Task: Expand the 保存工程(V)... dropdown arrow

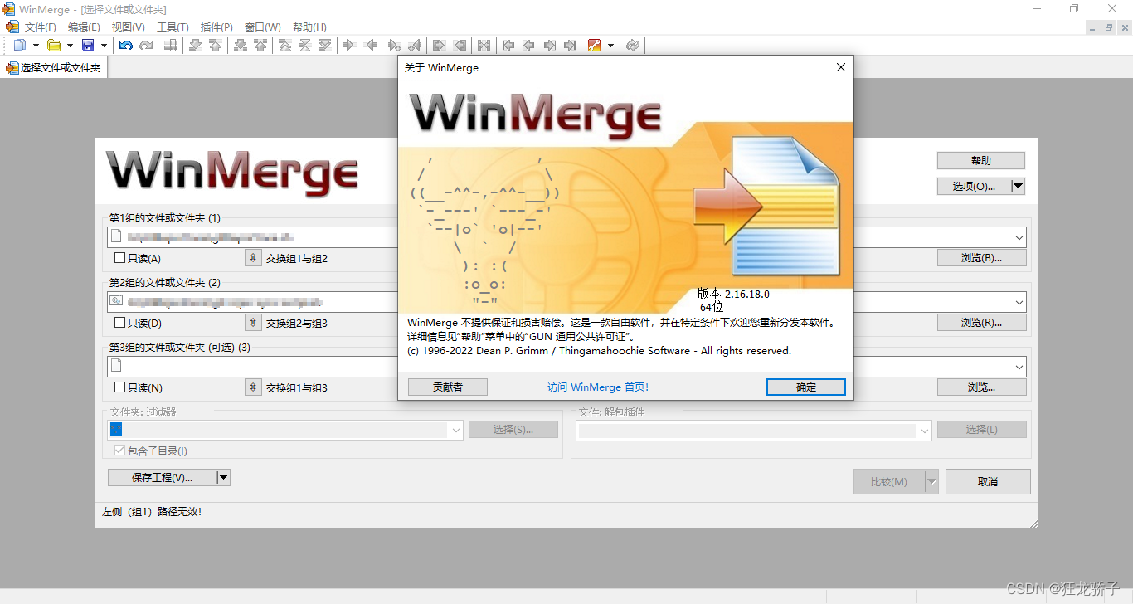Action: coord(223,477)
